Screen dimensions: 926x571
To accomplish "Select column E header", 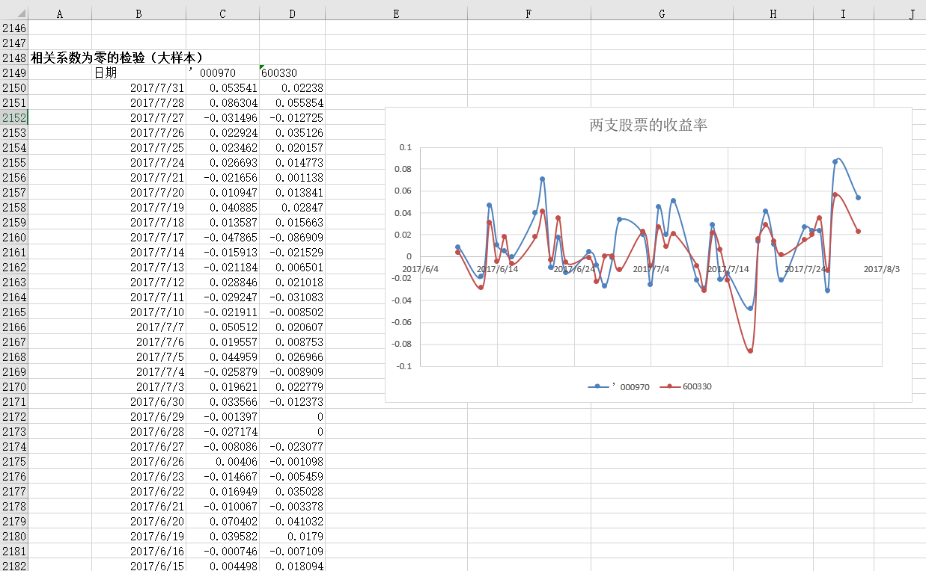I will tap(397, 13).
